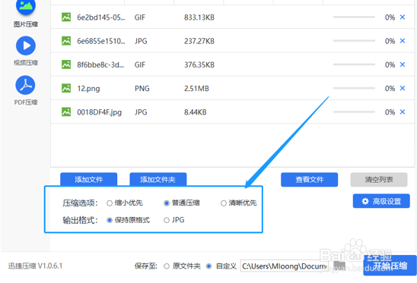The image size is (417, 283).
Task: Remove the 6e2bd145-05 GIF file from list
Action: tap(403, 17)
